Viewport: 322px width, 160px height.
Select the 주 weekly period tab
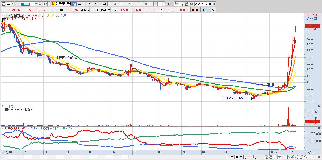click(x=79, y=4)
